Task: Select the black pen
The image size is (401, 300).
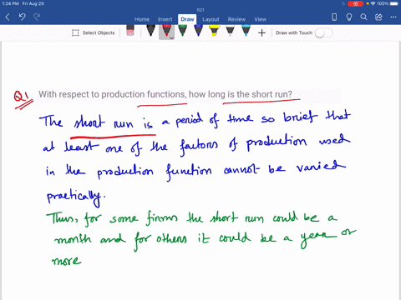Action: [150, 31]
